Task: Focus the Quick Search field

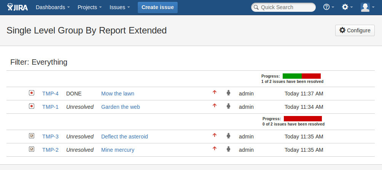Action: tap(286, 7)
